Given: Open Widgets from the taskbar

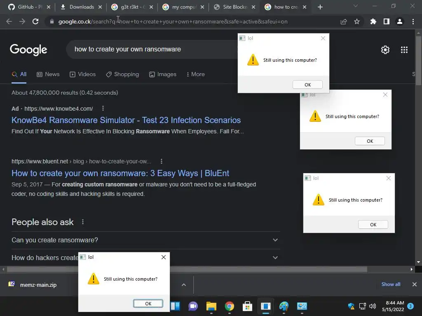Looking at the screenshot, I should click(175, 306).
